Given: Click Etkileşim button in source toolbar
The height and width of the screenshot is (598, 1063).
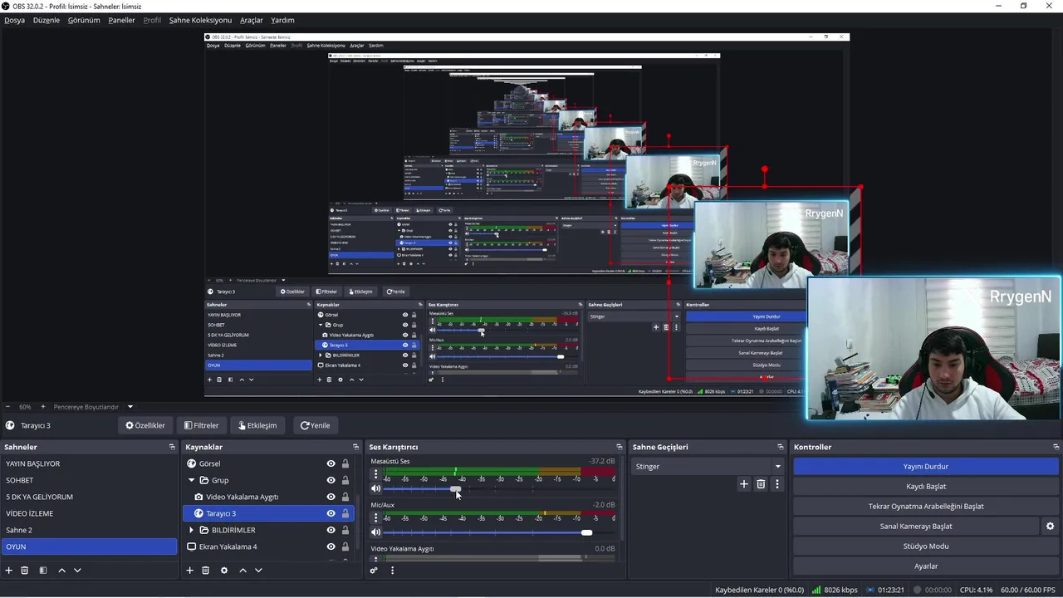Looking at the screenshot, I should click(257, 425).
